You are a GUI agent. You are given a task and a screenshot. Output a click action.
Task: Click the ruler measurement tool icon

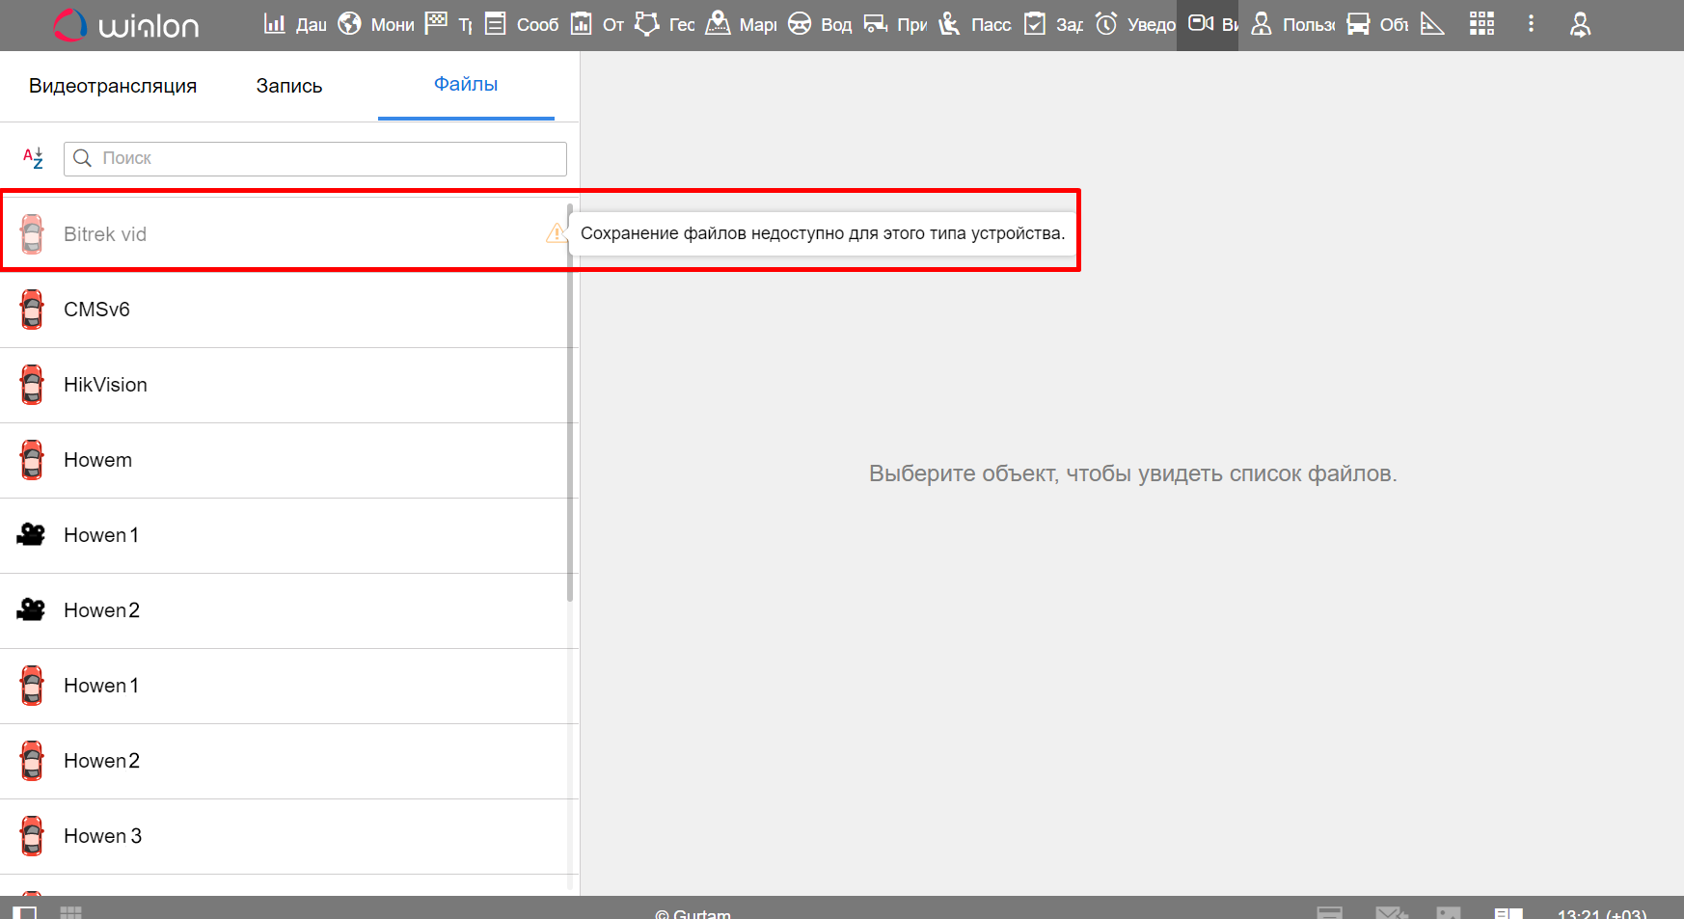click(1432, 24)
